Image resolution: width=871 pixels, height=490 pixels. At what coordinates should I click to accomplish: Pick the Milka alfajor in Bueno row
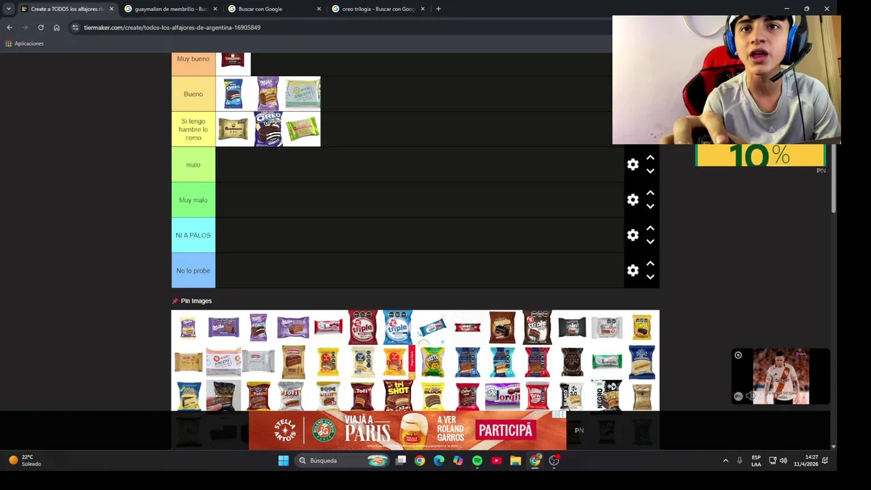(267, 94)
